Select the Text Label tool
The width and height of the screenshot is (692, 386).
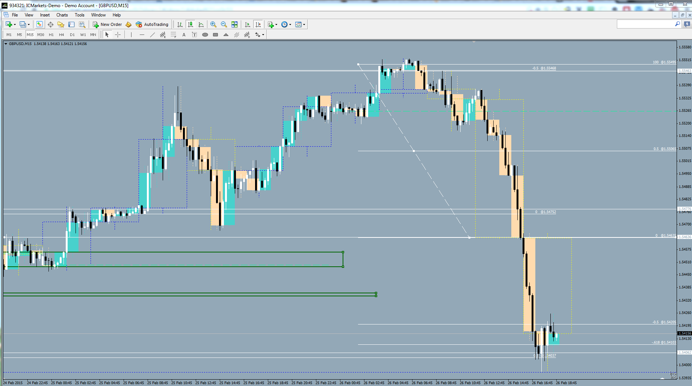pyautogui.click(x=194, y=35)
